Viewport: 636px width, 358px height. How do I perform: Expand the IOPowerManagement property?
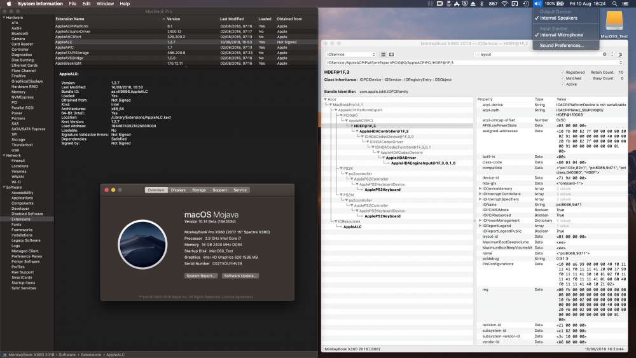[x=480, y=221]
